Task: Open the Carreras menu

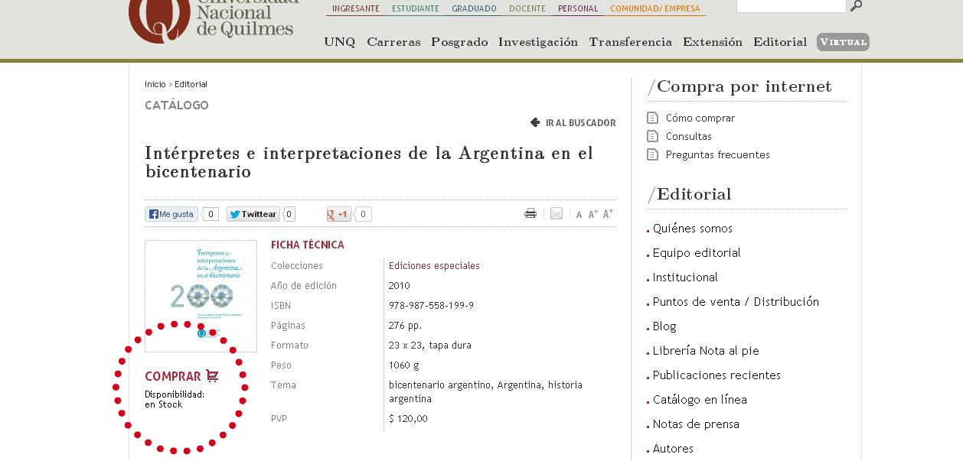Action: (393, 42)
